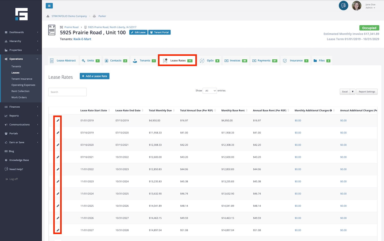Edit the lease rate starting 01/01/2019

click(58, 120)
